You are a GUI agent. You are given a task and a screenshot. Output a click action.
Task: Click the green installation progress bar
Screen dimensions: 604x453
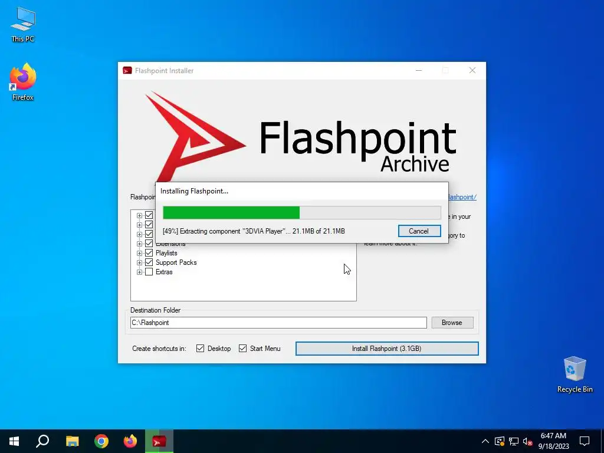(x=301, y=212)
